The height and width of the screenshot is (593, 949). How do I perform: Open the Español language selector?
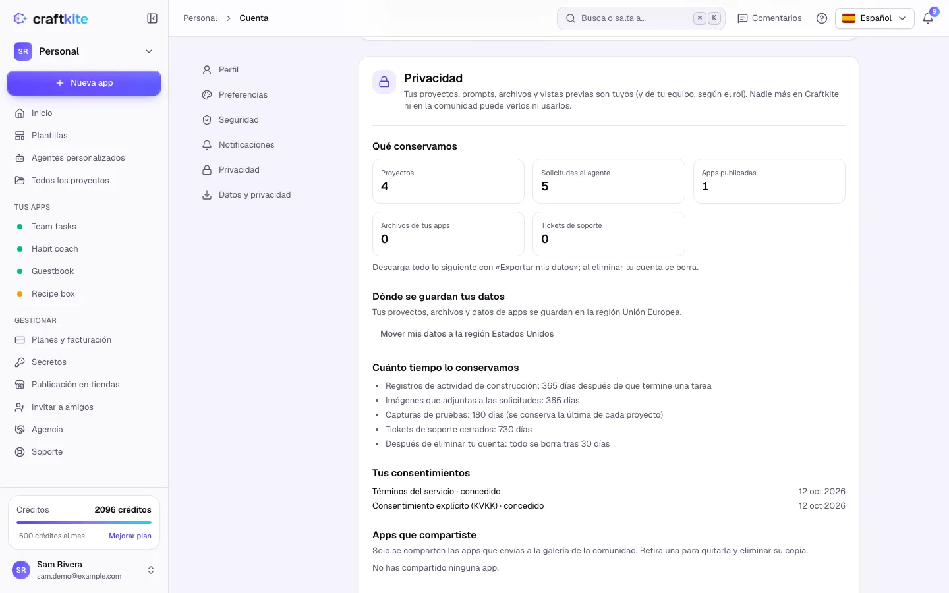click(875, 18)
